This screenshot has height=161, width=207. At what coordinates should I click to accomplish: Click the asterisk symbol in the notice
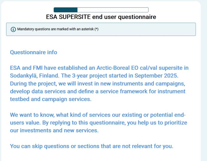[x=96, y=29]
